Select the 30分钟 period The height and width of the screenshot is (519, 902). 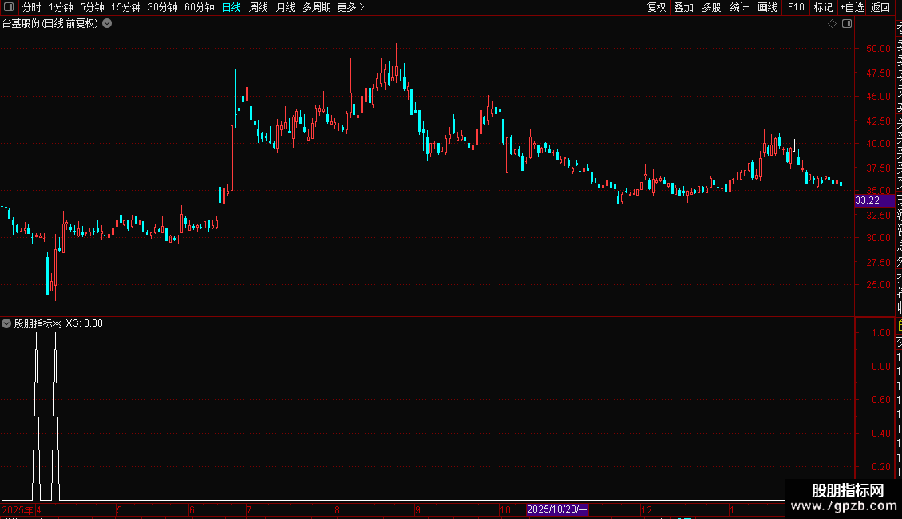tap(163, 7)
